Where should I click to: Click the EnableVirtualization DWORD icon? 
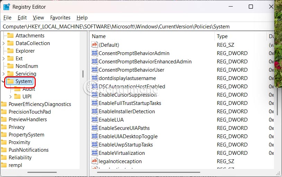(95, 153)
